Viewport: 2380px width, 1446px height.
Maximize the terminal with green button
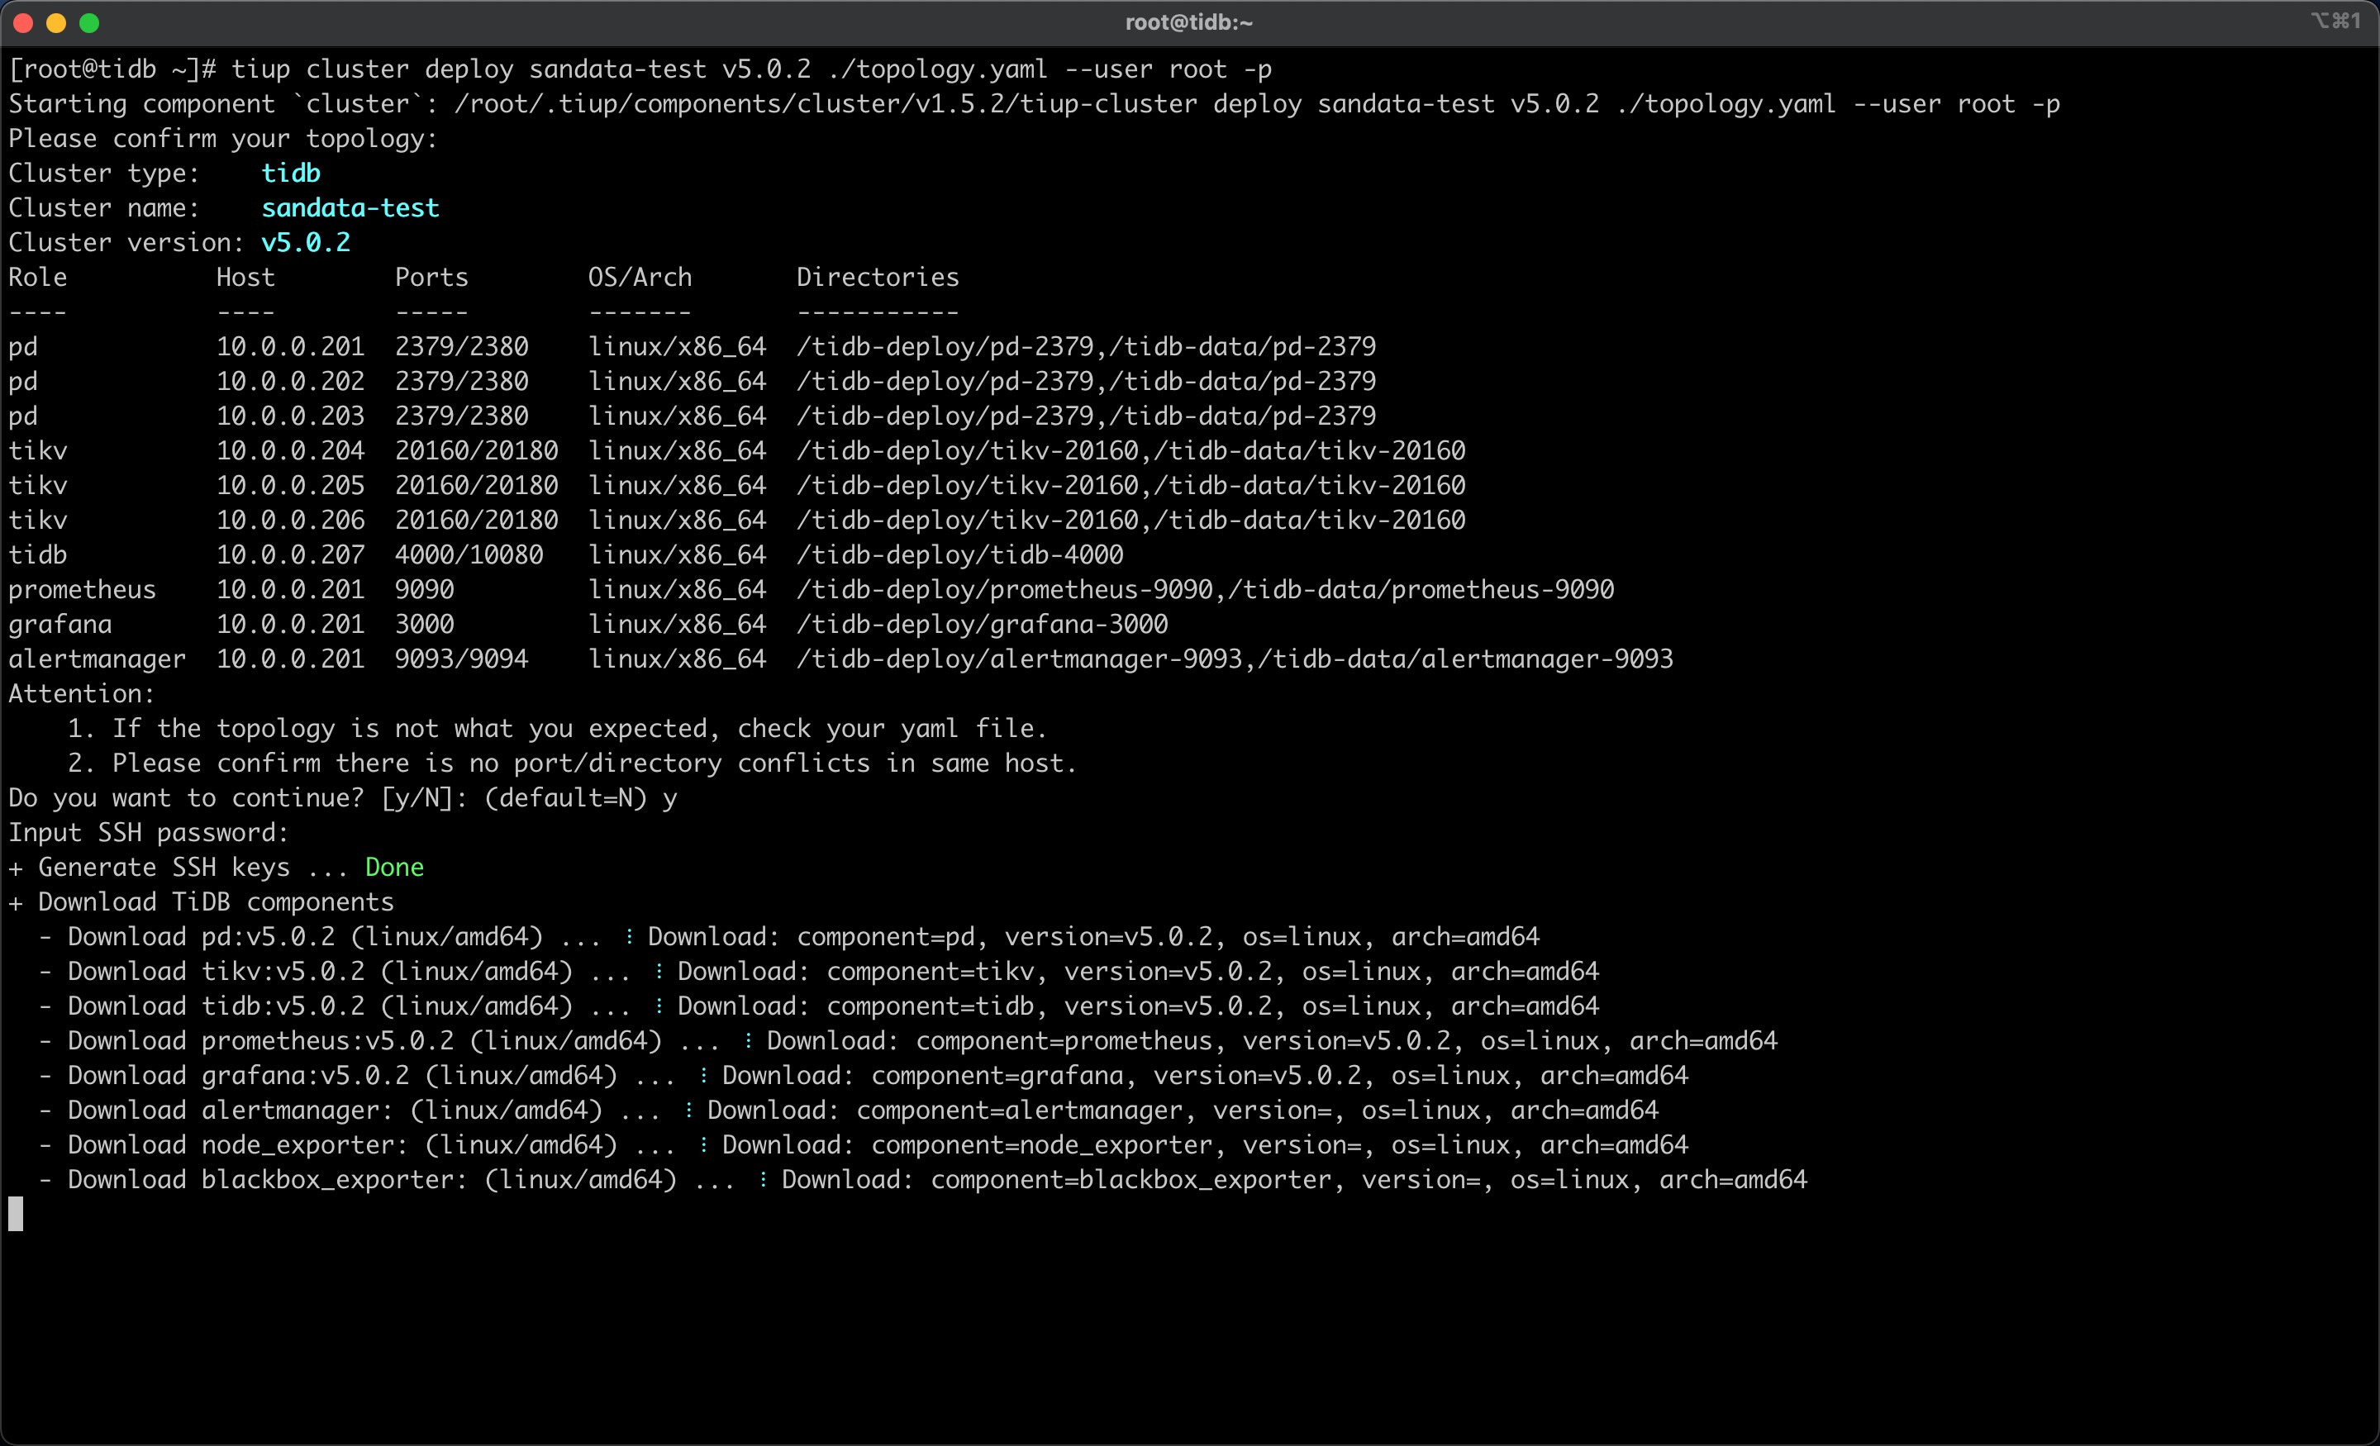pyautogui.click(x=89, y=23)
